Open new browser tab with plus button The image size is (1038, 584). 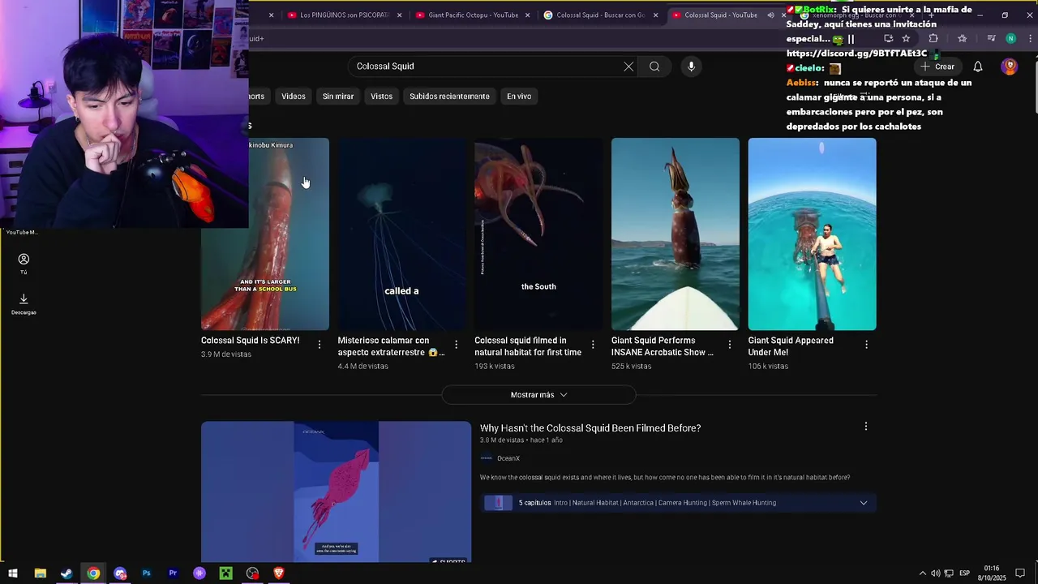click(931, 15)
